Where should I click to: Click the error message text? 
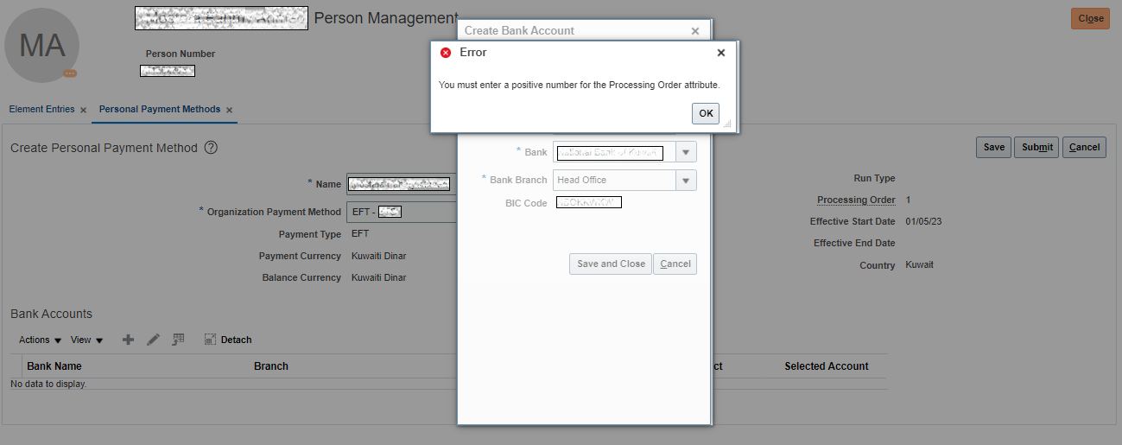tap(579, 85)
